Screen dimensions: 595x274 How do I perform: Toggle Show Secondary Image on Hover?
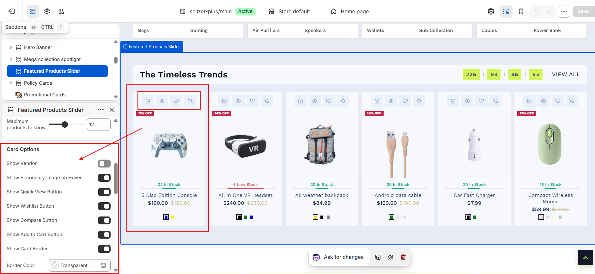pos(104,178)
